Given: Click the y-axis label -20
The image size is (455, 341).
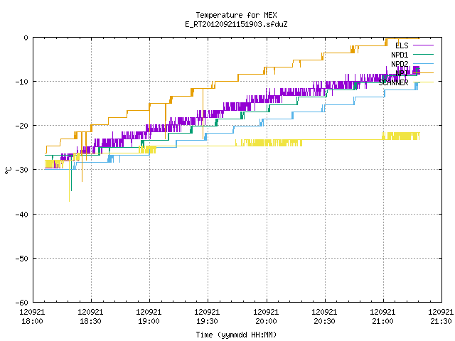Looking at the screenshot, I should (22, 126).
